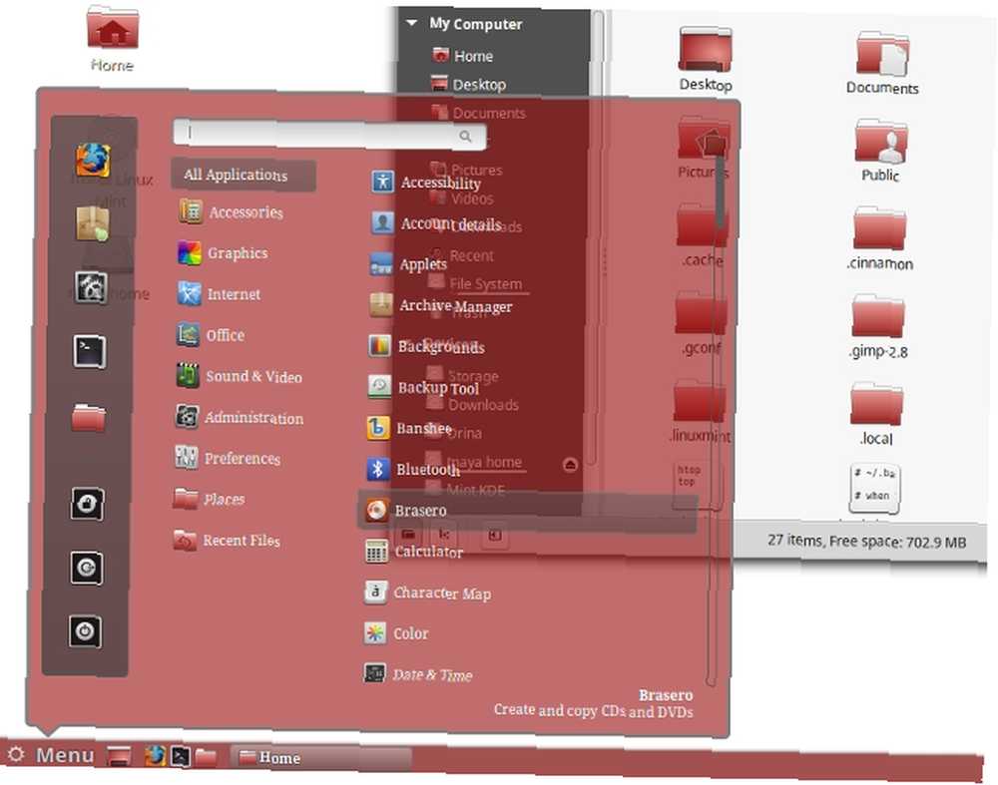Collapse the My Computer tree section

coord(412,23)
